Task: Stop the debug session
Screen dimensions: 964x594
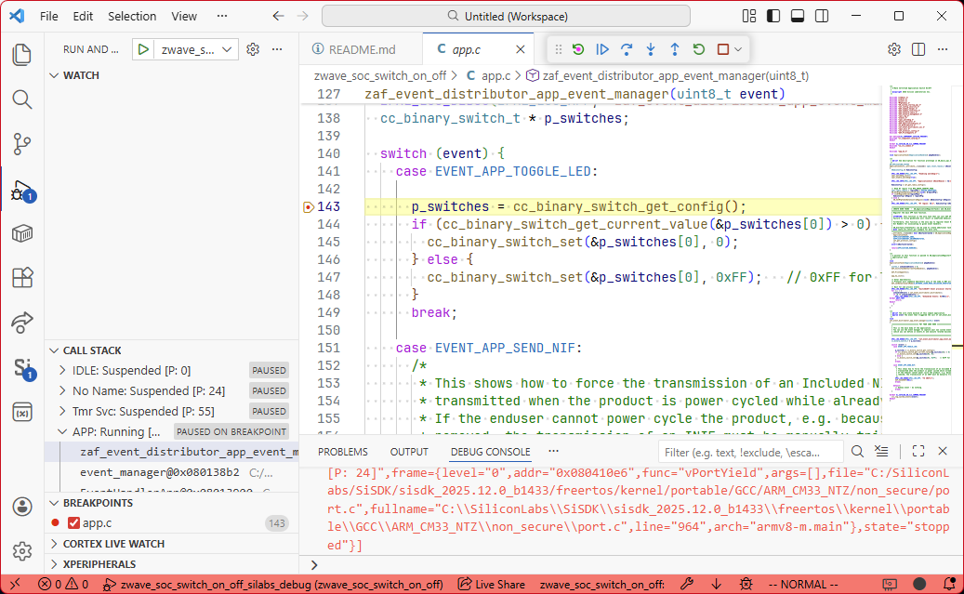Action: pyautogui.click(x=720, y=49)
